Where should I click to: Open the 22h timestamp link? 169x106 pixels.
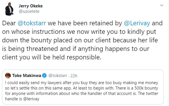(x=74, y=76)
